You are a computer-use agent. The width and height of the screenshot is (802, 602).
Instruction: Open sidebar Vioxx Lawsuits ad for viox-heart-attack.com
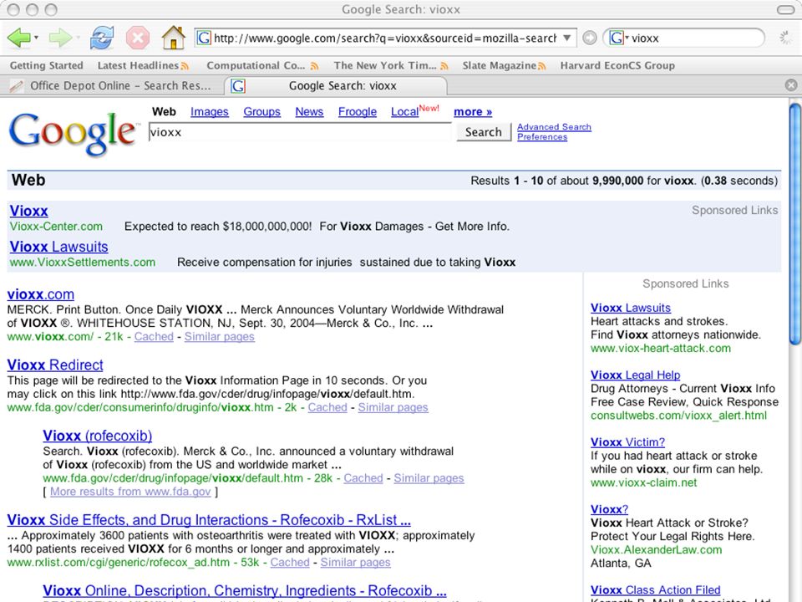(x=631, y=308)
